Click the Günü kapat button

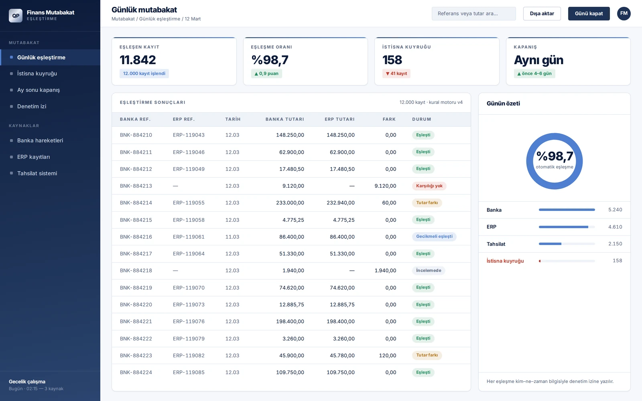click(589, 14)
